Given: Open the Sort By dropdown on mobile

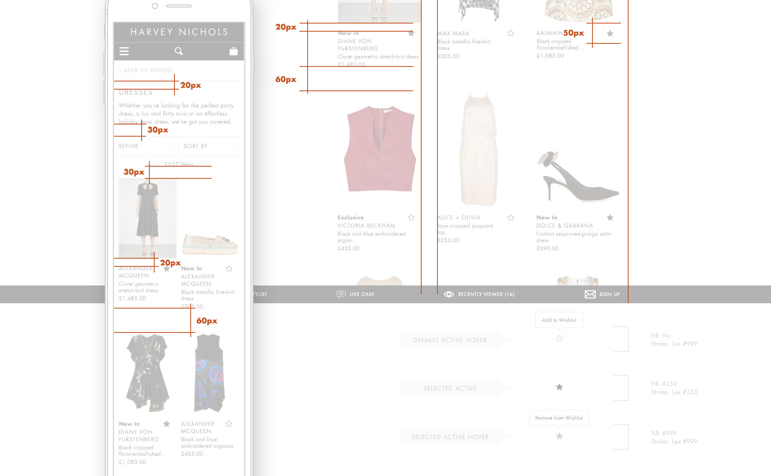Looking at the screenshot, I should 211,146.
